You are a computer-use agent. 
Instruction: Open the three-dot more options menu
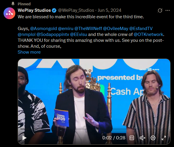click(x=168, y=10)
